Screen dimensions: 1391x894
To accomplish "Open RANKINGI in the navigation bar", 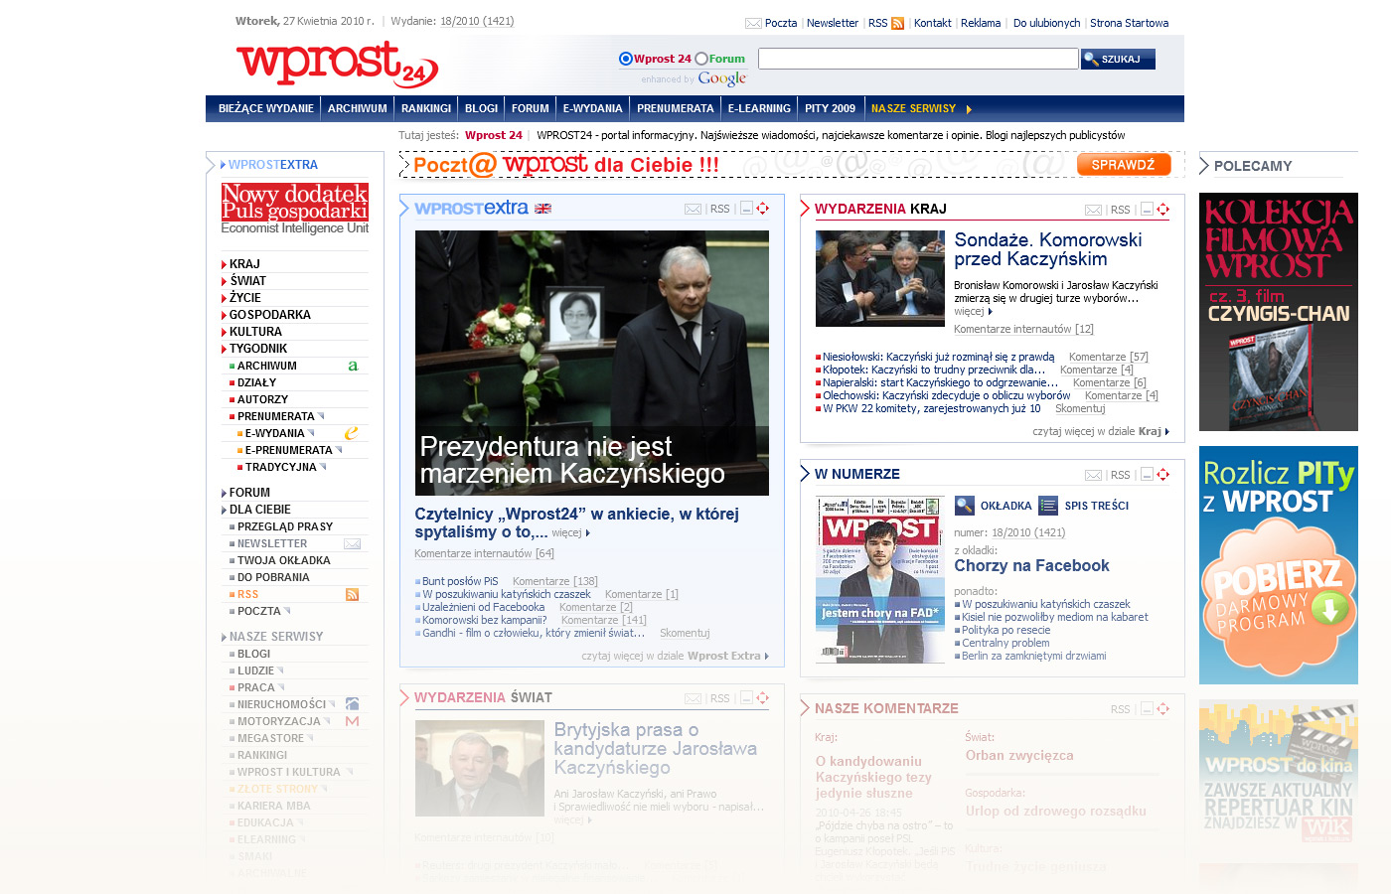I will 426,108.
